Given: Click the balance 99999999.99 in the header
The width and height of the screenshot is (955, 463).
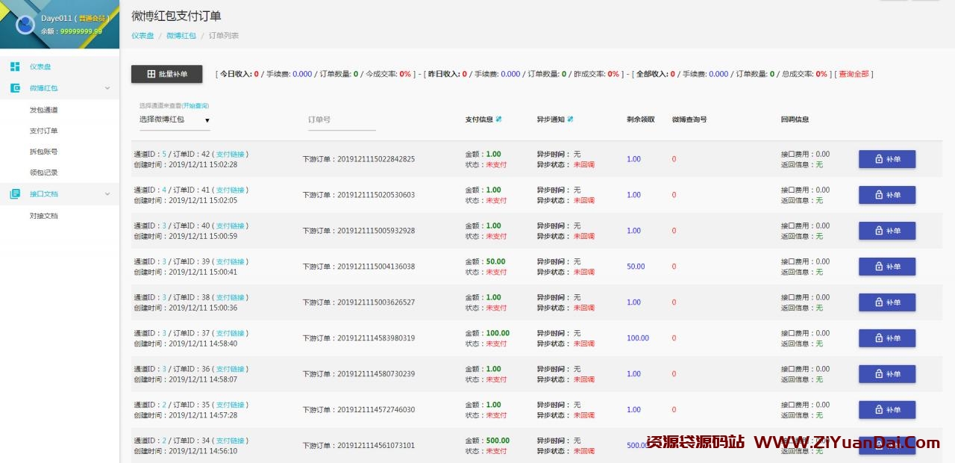Looking at the screenshot, I should click(x=81, y=31).
